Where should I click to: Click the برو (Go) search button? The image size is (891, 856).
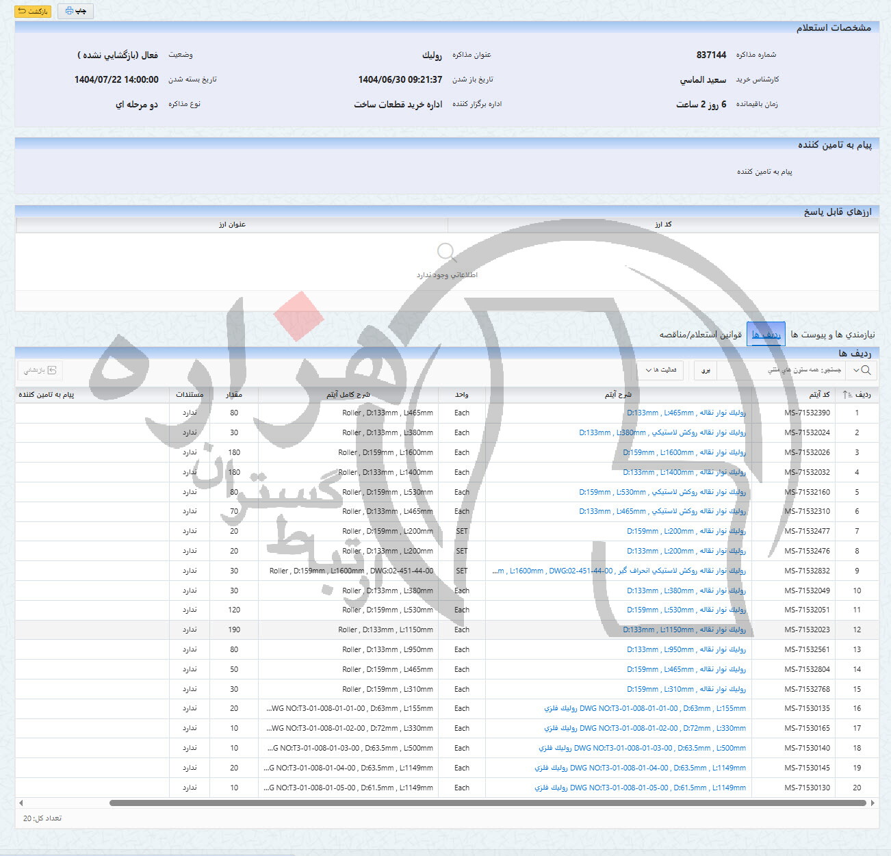coord(706,370)
